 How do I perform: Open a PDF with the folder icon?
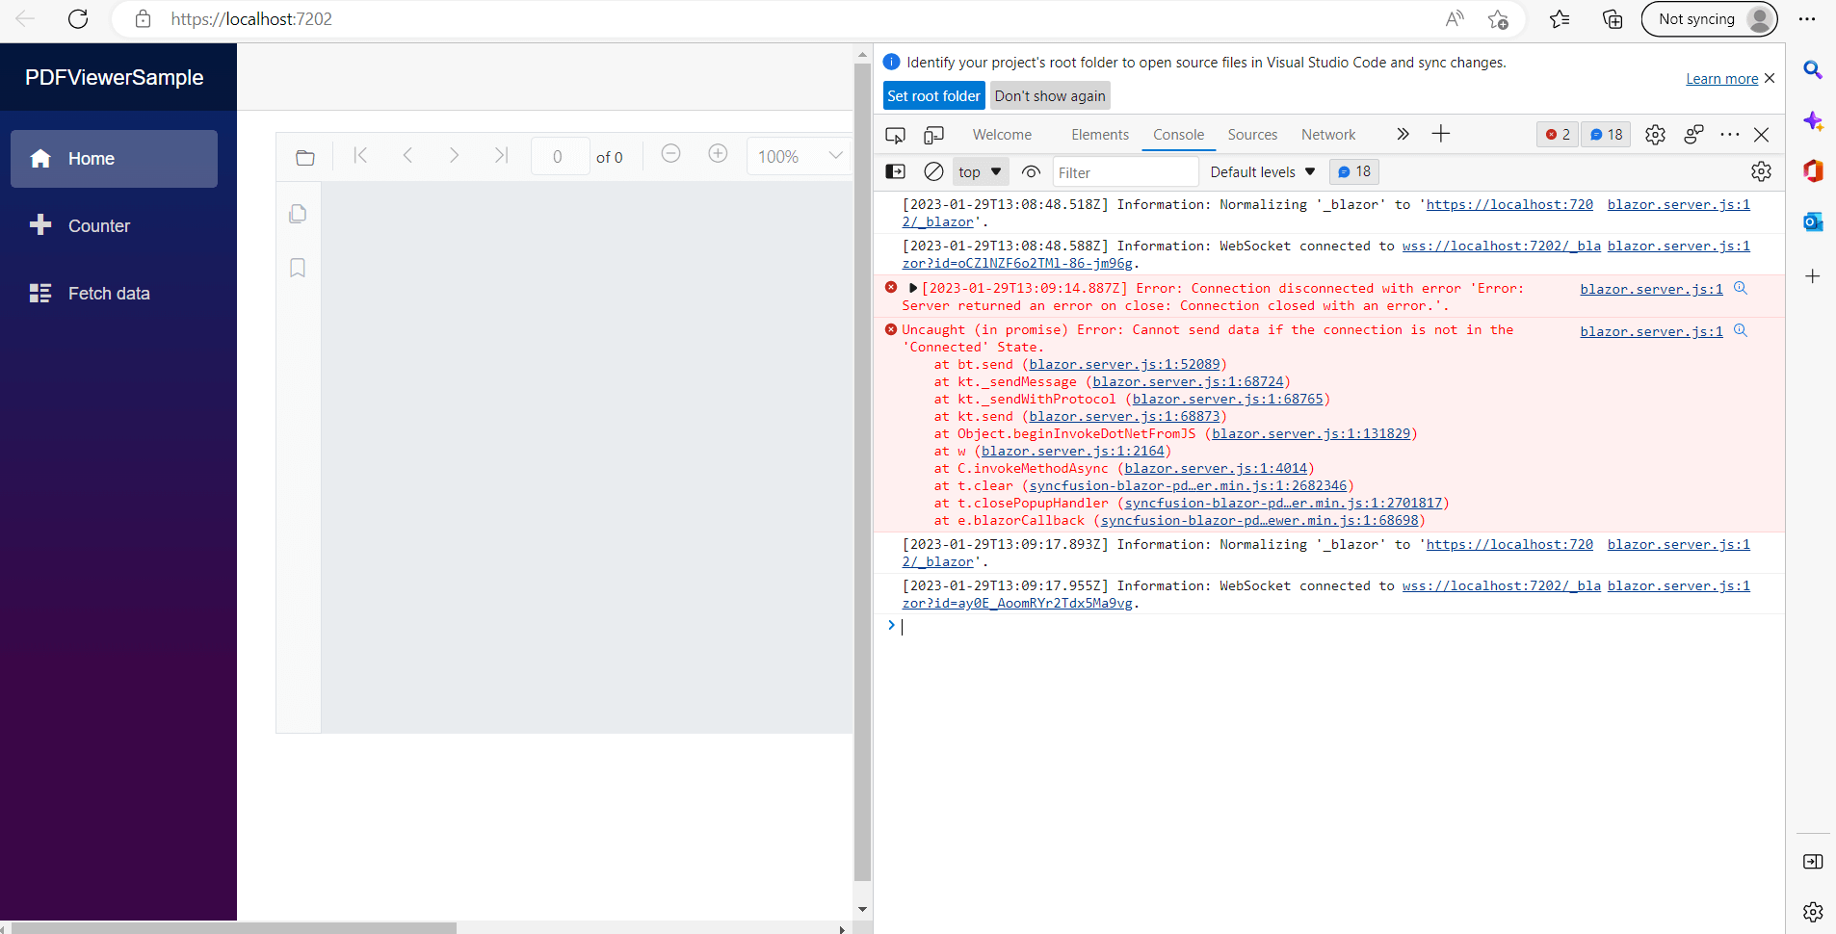304,156
